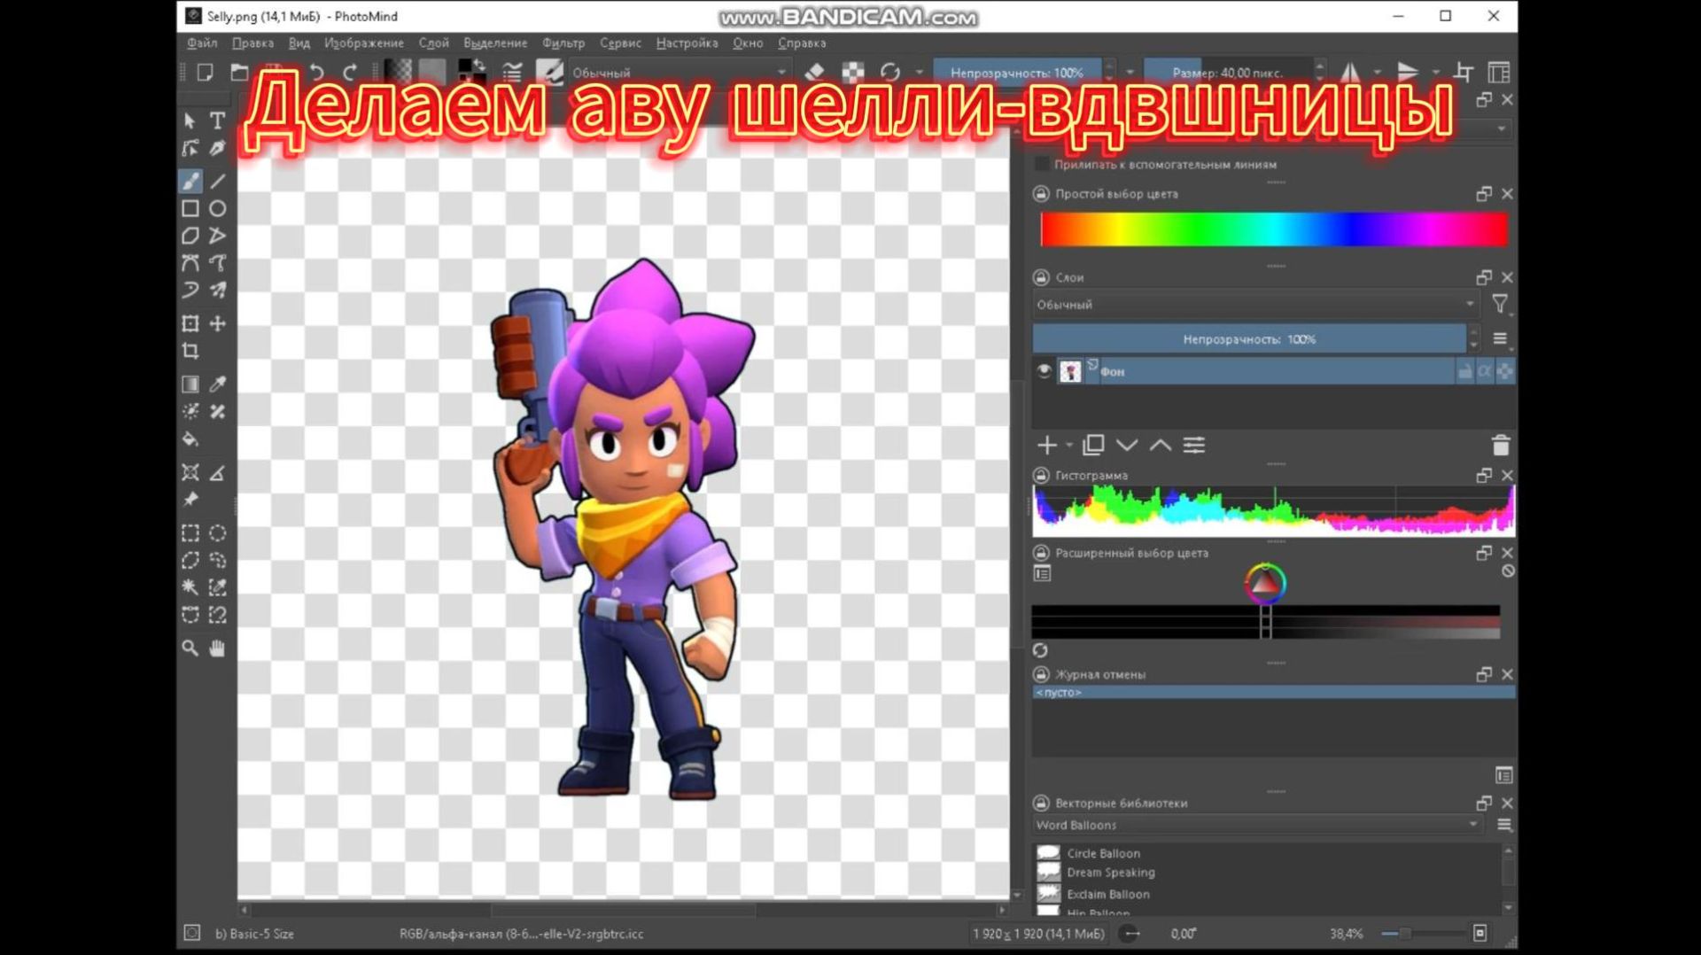Click the Undo arrow in the toolbar
Image resolution: width=1701 pixels, height=955 pixels.
point(316,73)
